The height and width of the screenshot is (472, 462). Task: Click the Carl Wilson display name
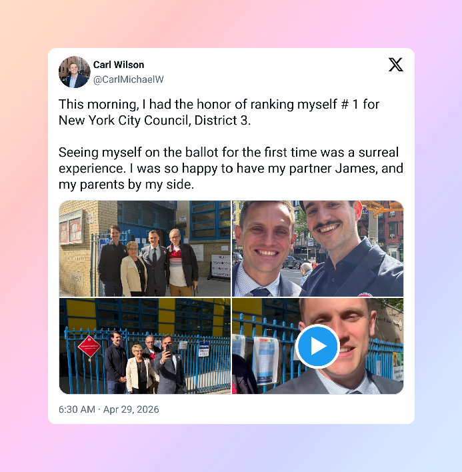tap(119, 65)
